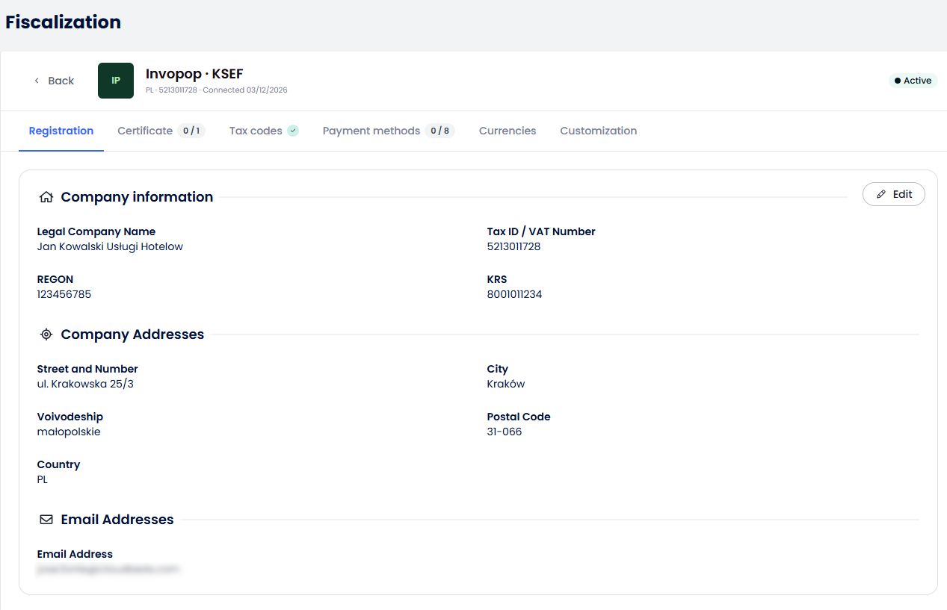
Task: Click the house icon beside Company information
Action: pos(46,197)
